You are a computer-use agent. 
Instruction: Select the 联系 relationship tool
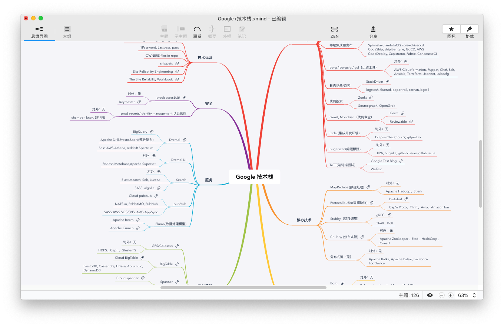point(197,32)
